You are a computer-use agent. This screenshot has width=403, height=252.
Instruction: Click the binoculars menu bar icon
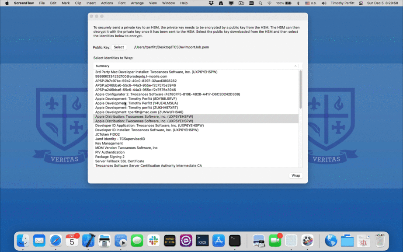pyautogui.click(x=221, y=3)
